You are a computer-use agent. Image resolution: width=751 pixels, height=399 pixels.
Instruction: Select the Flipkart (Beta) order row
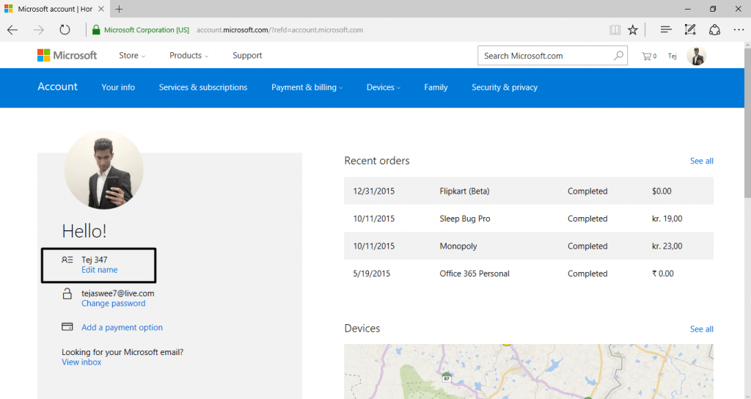click(x=529, y=191)
